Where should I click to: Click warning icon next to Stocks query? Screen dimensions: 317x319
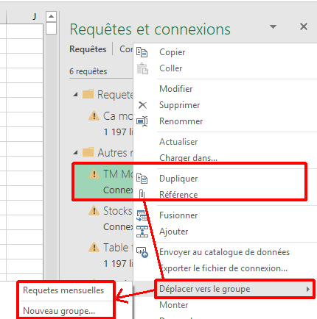pos(94,211)
